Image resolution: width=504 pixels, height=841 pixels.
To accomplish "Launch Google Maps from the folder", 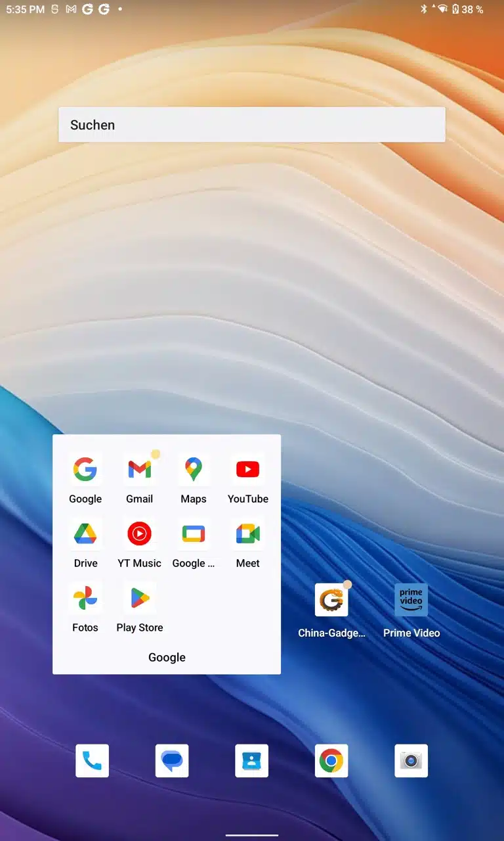I will coord(194,469).
